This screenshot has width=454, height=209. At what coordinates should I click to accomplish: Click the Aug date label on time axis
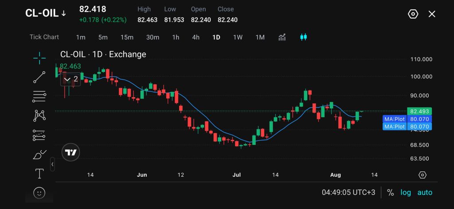336,175
